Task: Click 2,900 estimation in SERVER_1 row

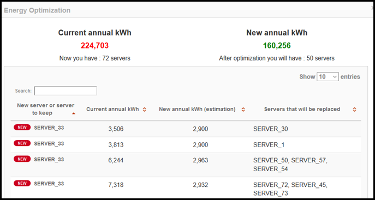Action: point(200,145)
